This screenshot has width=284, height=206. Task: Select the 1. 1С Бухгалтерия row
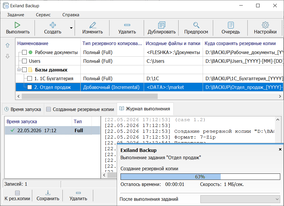coord(150,78)
